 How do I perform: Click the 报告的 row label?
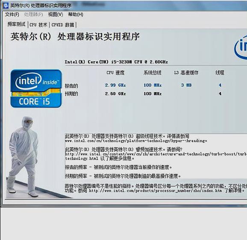71,86
